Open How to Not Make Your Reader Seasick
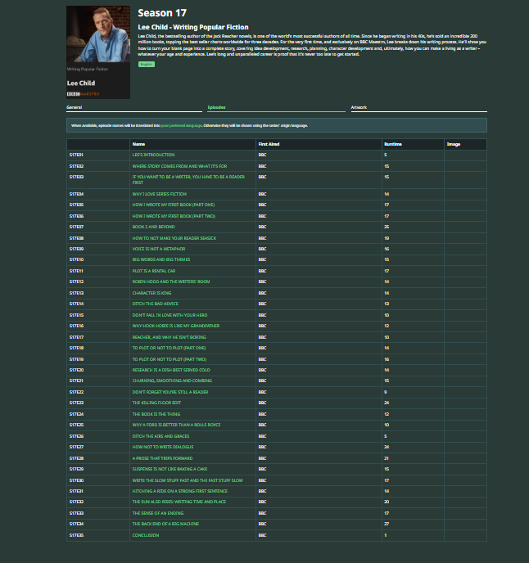The height and width of the screenshot is (563, 529). click(x=174, y=238)
